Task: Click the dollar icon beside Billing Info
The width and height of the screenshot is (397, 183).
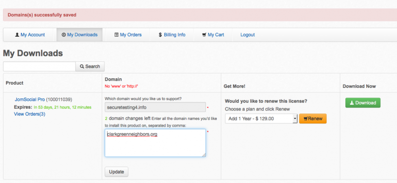Action: click(160, 35)
